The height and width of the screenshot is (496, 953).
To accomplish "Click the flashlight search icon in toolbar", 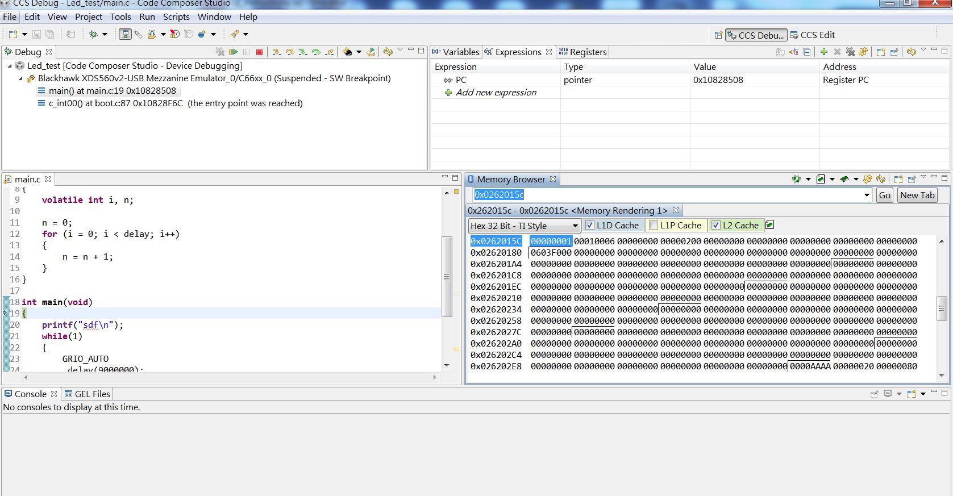I will click(x=234, y=34).
